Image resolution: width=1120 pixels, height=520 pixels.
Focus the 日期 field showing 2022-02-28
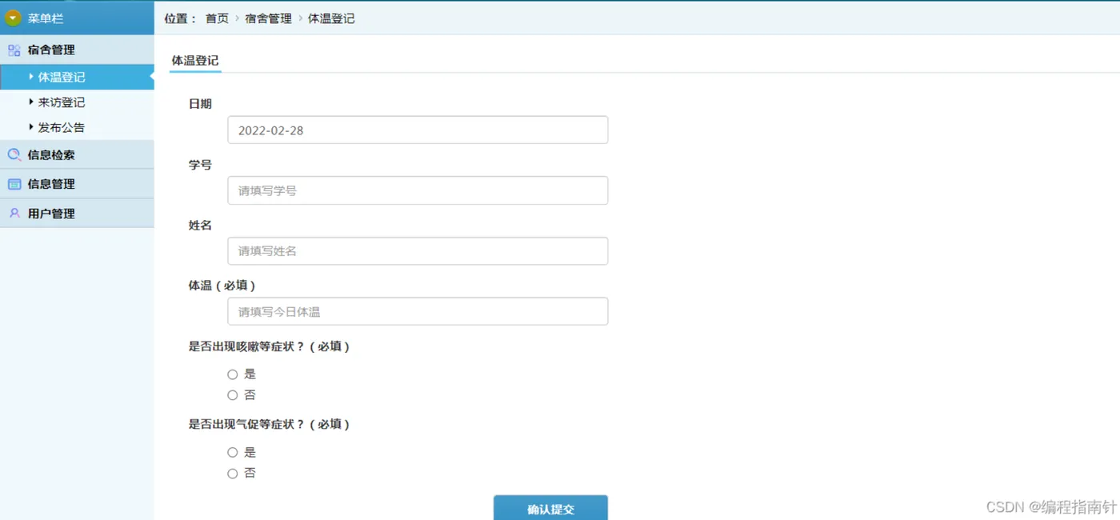(x=418, y=130)
